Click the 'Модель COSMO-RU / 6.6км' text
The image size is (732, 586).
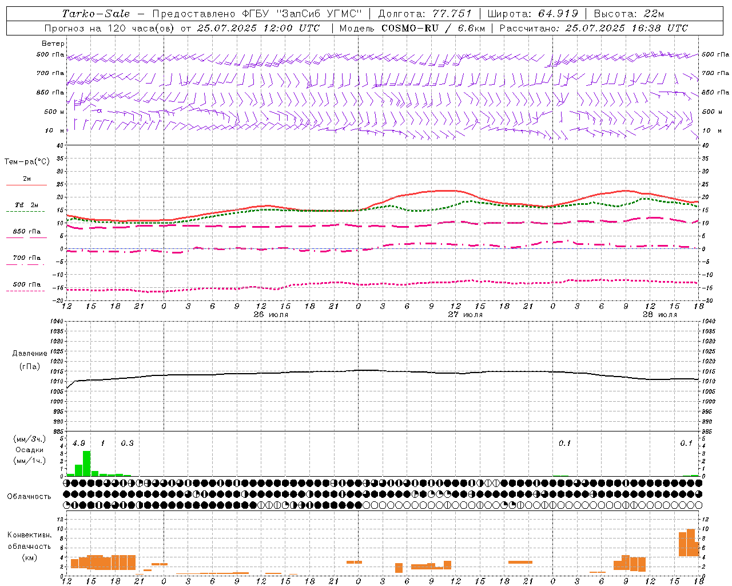click(412, 28)
